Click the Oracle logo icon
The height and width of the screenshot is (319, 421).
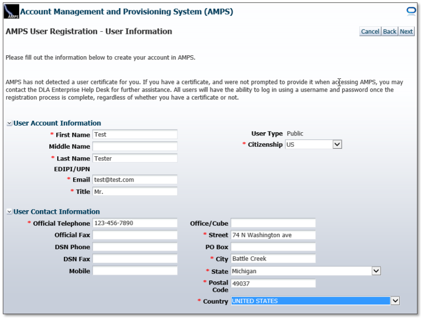411,11
